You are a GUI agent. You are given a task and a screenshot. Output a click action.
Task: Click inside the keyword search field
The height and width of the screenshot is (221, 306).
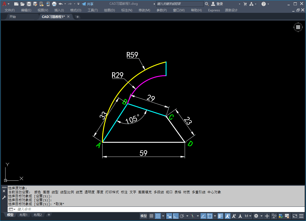(180, 4)
